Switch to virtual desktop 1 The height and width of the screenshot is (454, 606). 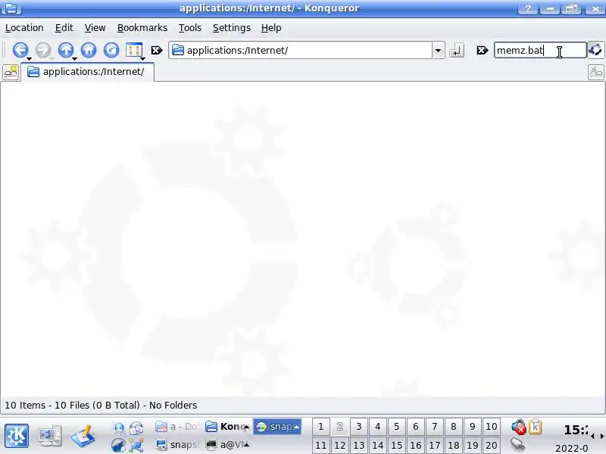click(x=320, y=427)
